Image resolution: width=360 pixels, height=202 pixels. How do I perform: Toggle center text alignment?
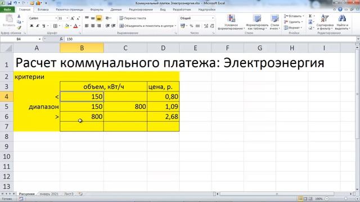coord(93,26)
